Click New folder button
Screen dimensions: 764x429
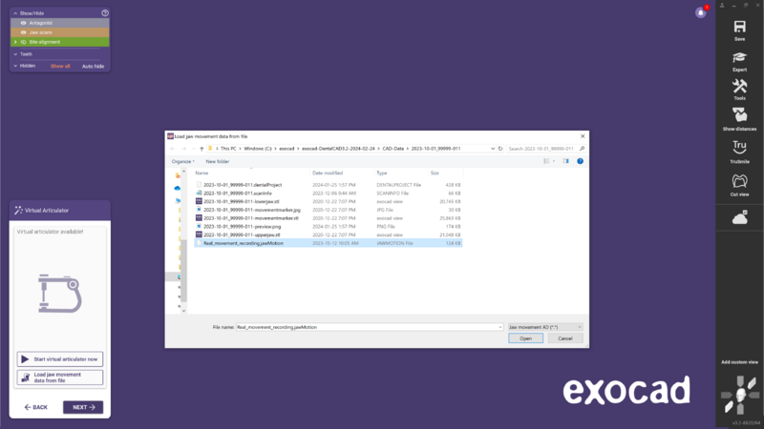tap(218, 161)
